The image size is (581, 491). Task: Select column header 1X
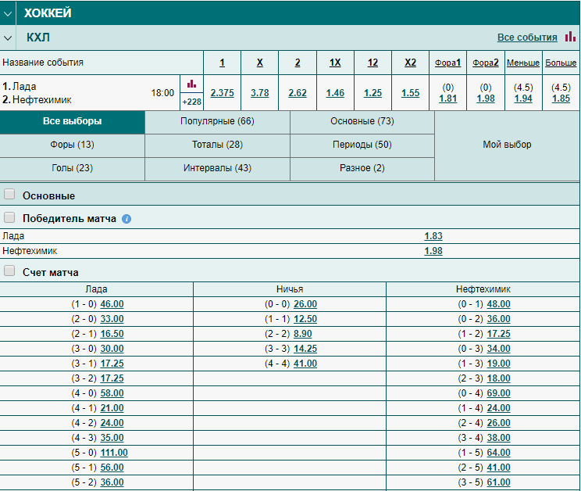(x=335, y=63)
